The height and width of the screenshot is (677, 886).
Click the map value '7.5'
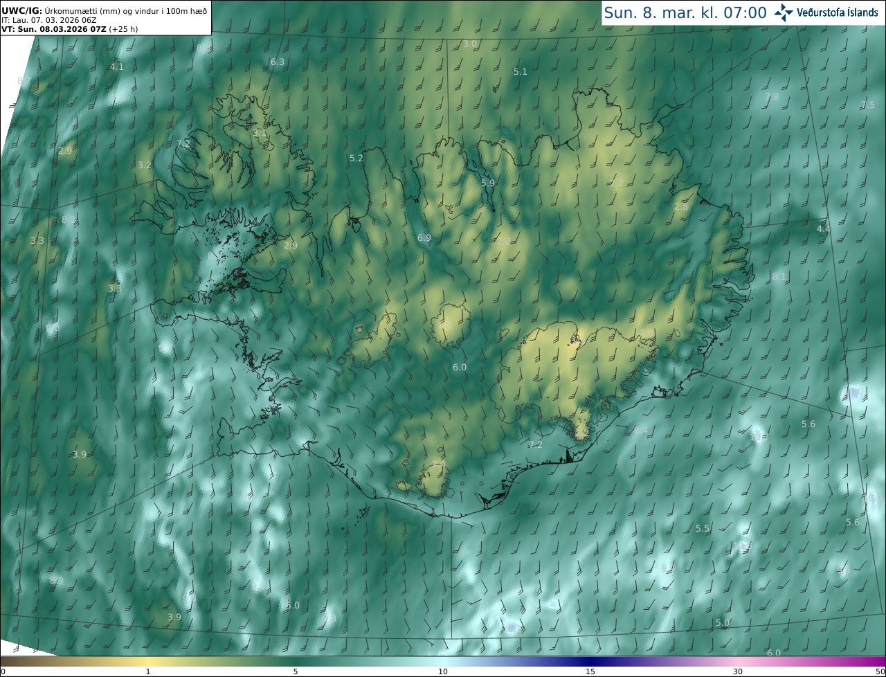[868, 105]
